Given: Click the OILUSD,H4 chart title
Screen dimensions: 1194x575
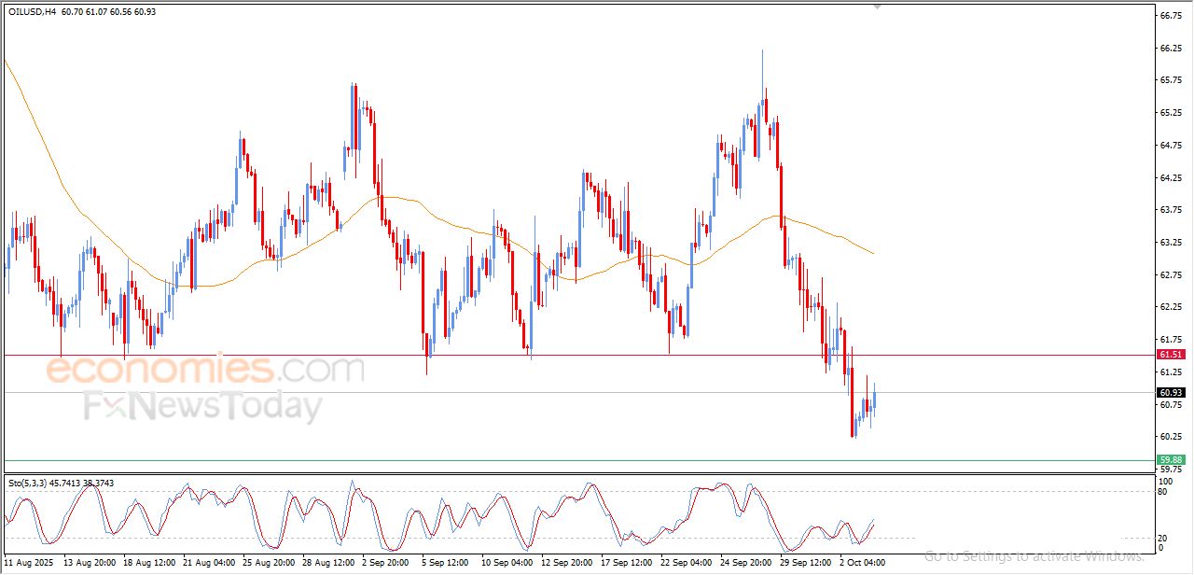Looking at the screenshot, I should tap(33, 10).
